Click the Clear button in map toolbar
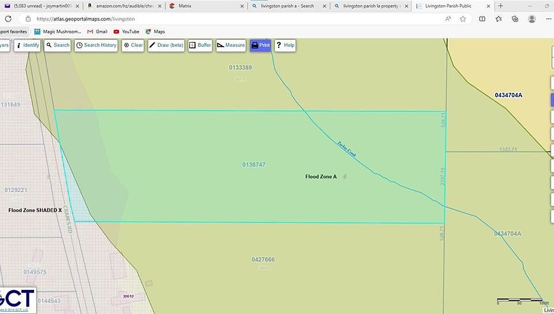The height and width of the screenshot is (314, 554). pos(133,45)
